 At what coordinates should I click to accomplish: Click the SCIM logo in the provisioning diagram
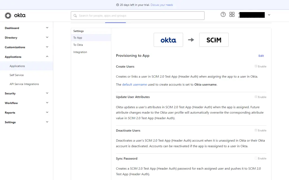click(x=214, y=40)
